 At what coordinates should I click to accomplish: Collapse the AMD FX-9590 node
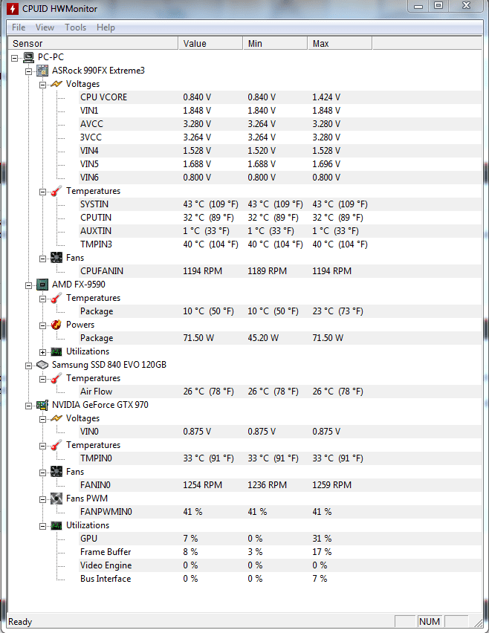(x=29, y=285)
